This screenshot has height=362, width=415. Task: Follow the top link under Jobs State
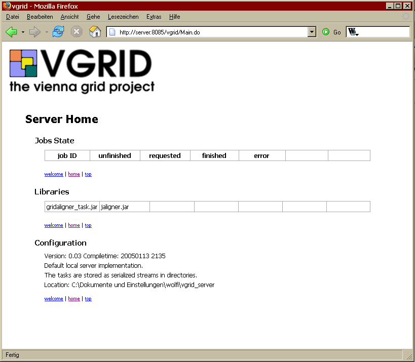(x=88, y=174)
